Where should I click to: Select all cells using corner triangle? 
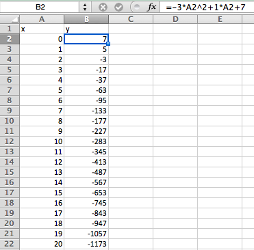coord(10,19)
